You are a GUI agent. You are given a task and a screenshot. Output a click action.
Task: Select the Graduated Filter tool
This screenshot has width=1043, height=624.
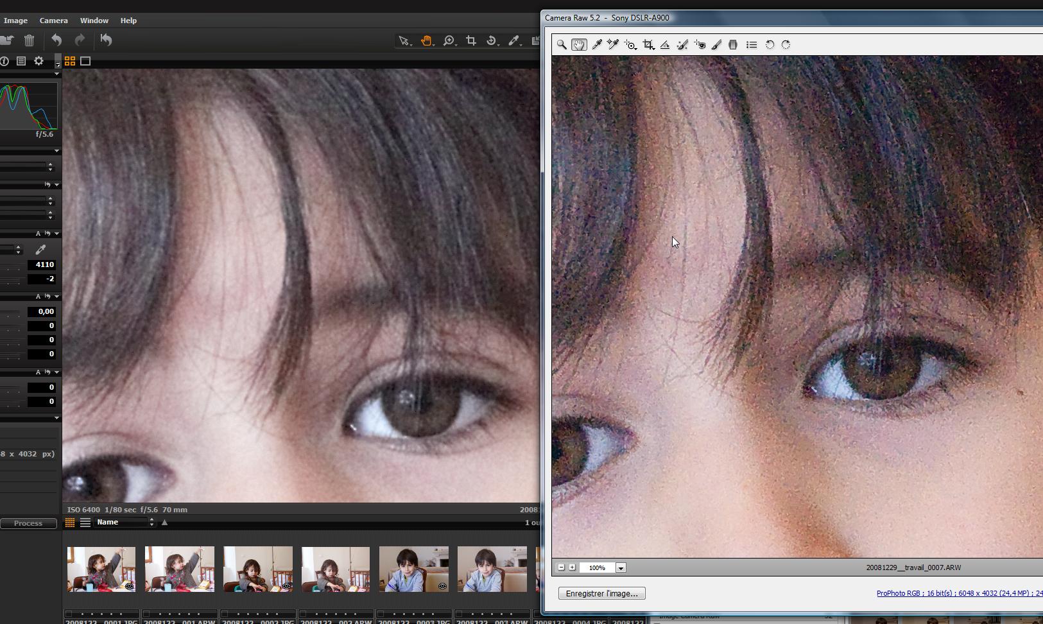pyautogui.click(x=733, y=45)
